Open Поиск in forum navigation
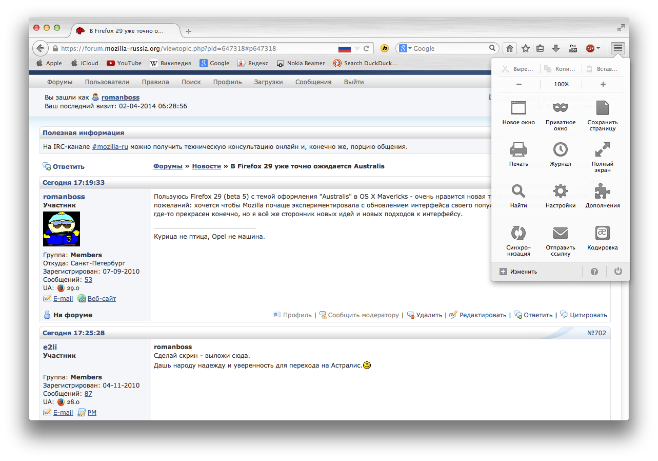658x461 pixels. pyautogui.click(x=191, y=82)
